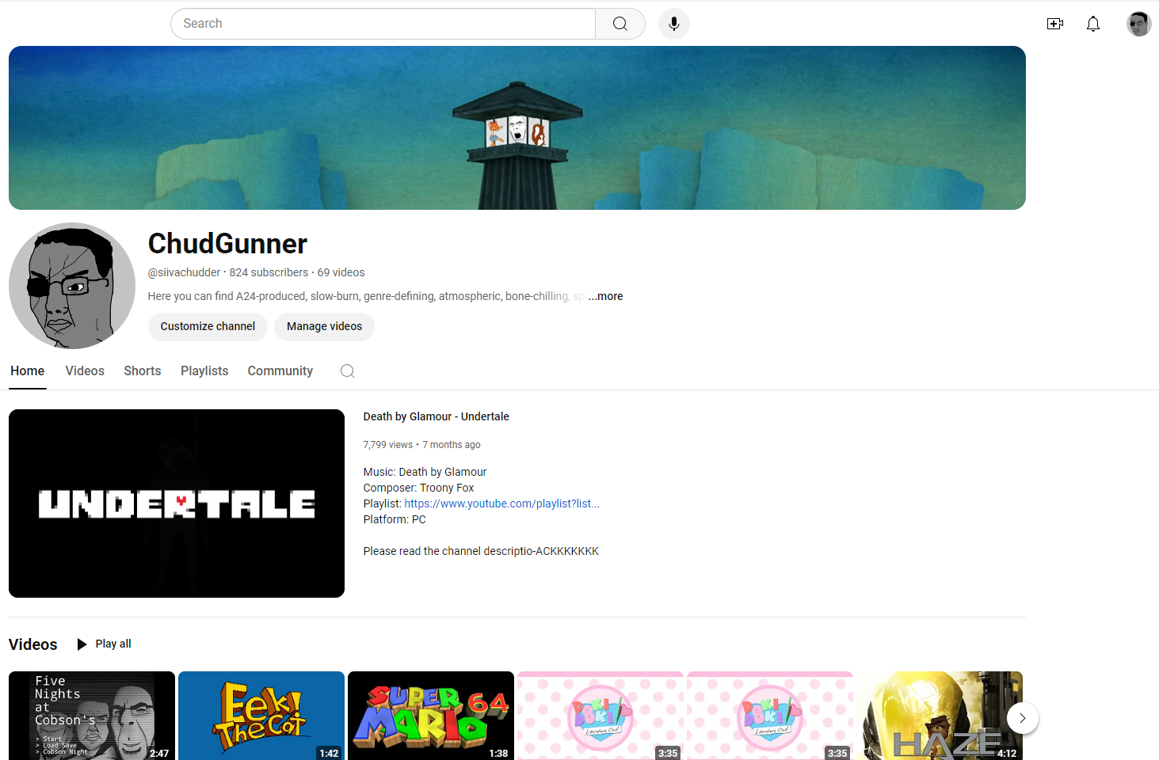Open the Shorts tab
1159x760 pixels.
pos(143,370)
